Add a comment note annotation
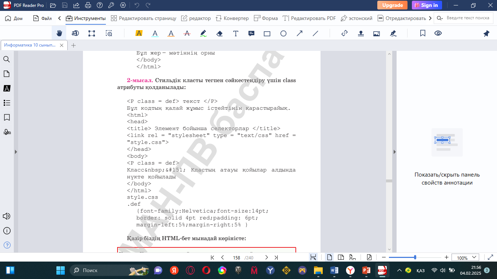This screenshot has width=497, height=279. point(251,33)
